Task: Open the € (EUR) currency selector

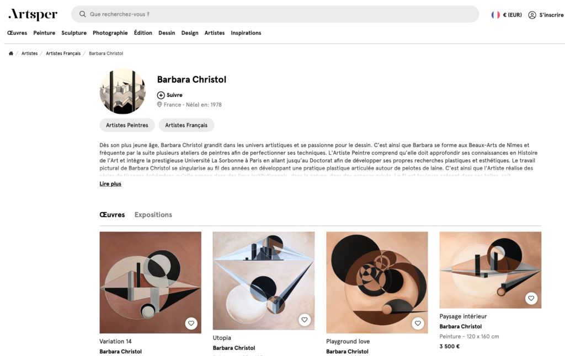Action: [x=512, y=15]
